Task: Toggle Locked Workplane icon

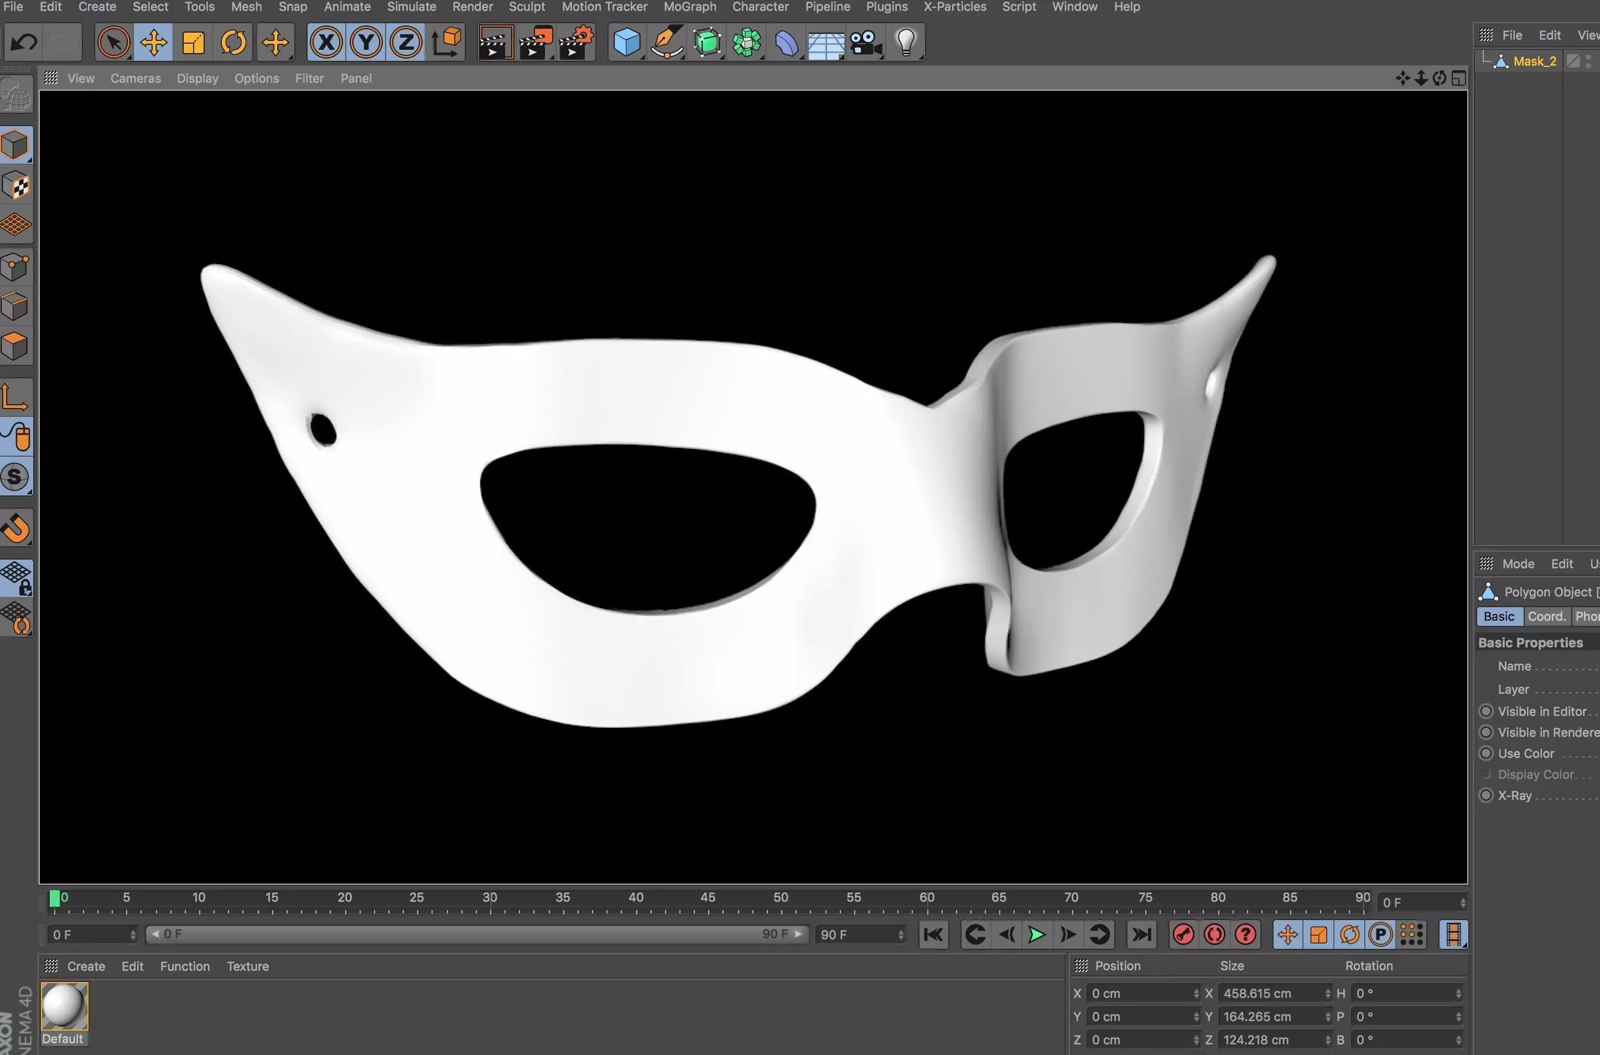Action: [x=16, y=577]
